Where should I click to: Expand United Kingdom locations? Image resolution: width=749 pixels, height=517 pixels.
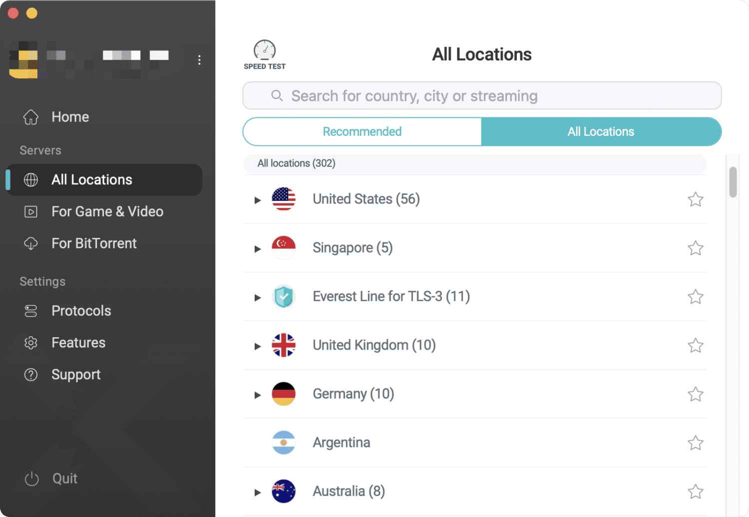coord(258,346)
